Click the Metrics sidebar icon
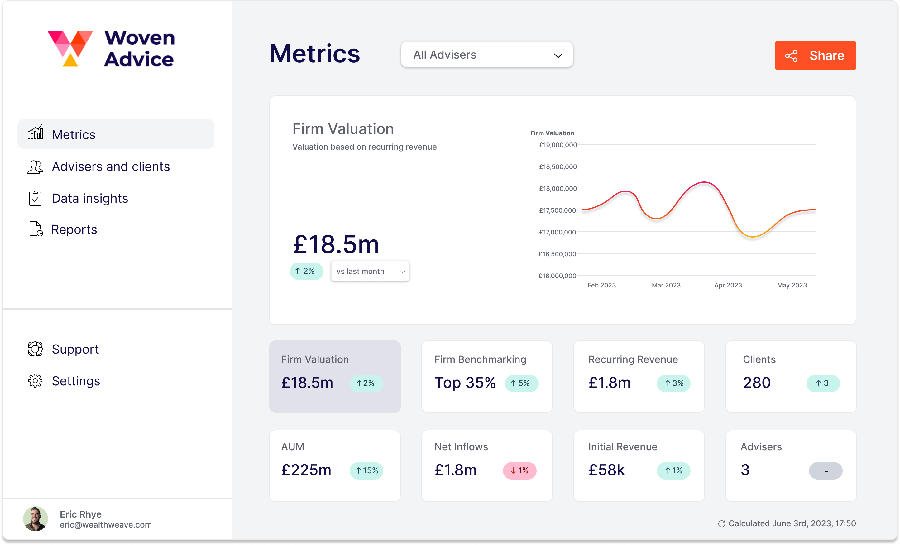 tap(35, 134)
